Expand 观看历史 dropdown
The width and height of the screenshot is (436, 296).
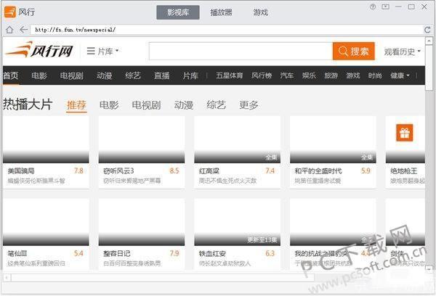point(402,52)
